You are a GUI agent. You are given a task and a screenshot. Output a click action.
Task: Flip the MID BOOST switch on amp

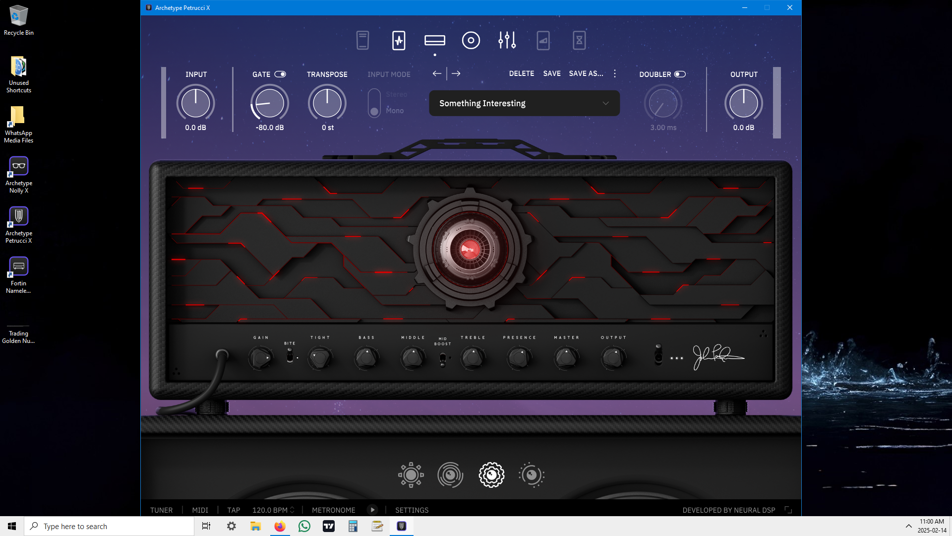(x=443, y=358)
